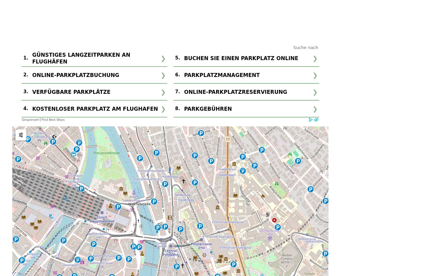Click the purple accessible shop icon at Löwenplatz
Viewport: 442px width, 276px height.
82,262
